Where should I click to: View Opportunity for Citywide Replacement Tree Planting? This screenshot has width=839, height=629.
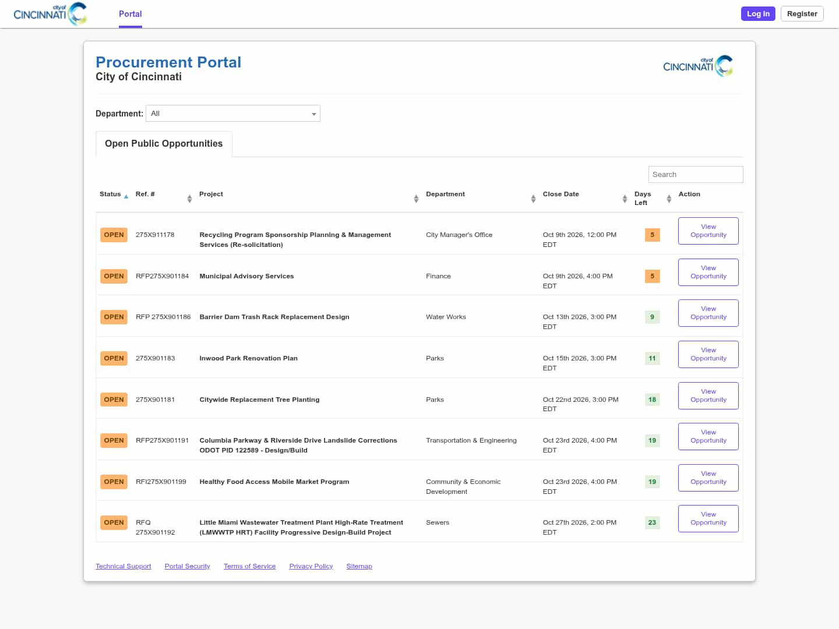(x=708, y=396)
